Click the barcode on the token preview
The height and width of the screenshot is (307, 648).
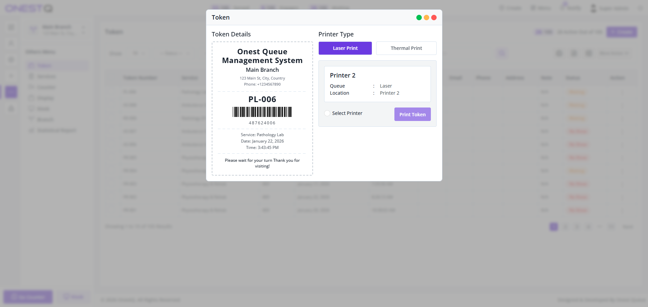[x=262, y=112]
